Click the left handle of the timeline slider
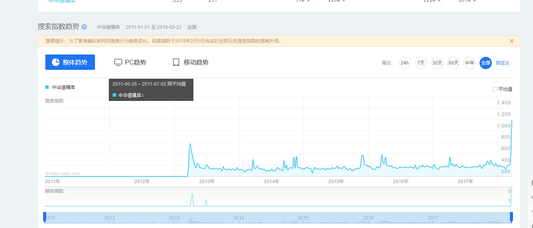Image resolution: width=533 pixels, height=228 pixels. point(45,217)
